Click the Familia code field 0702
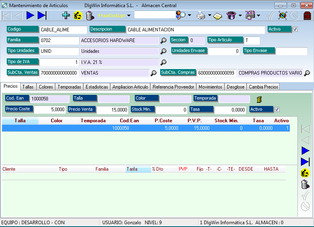 click(x=59, y=40)
